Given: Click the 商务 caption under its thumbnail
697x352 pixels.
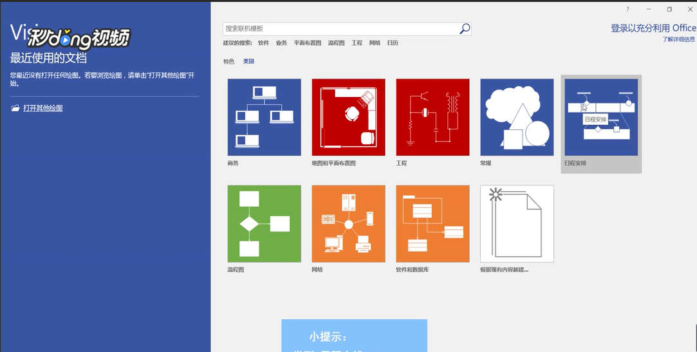Looking at the screenshot, I should (233, 163).
